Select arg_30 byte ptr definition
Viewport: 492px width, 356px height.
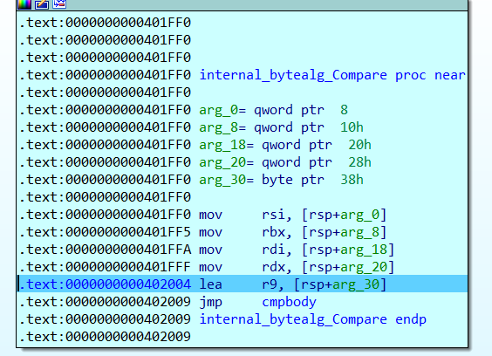(x=281, y=180)
